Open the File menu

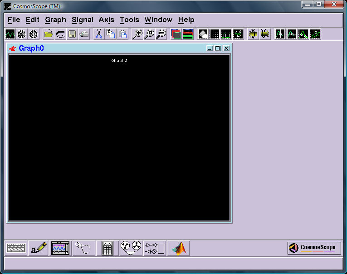[x=14, y=20]
